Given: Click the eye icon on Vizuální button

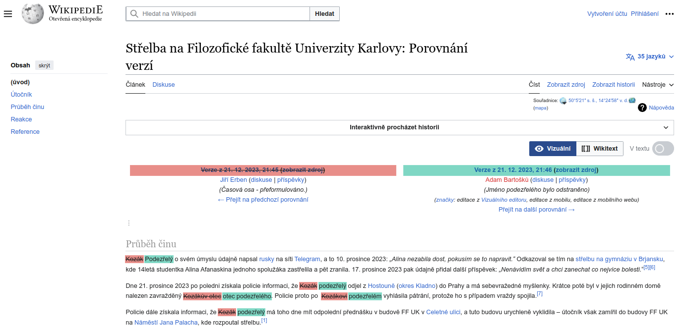Looking at the screenshot, I should click(x=539, y=148).
